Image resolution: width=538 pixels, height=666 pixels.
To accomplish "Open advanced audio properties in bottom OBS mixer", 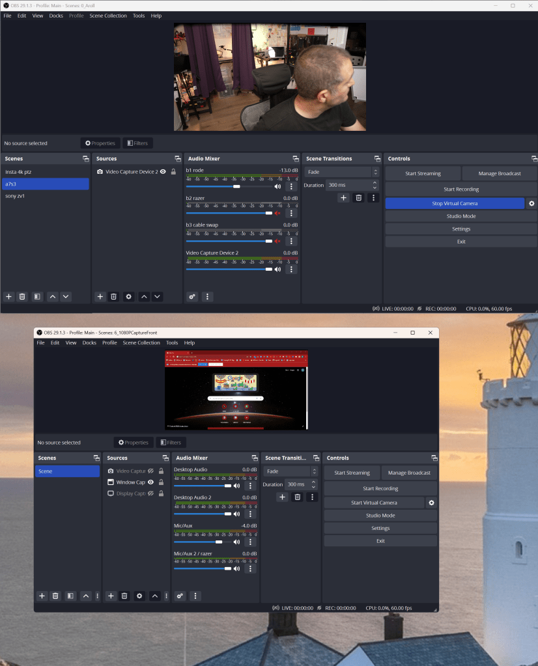I will 180,596.
